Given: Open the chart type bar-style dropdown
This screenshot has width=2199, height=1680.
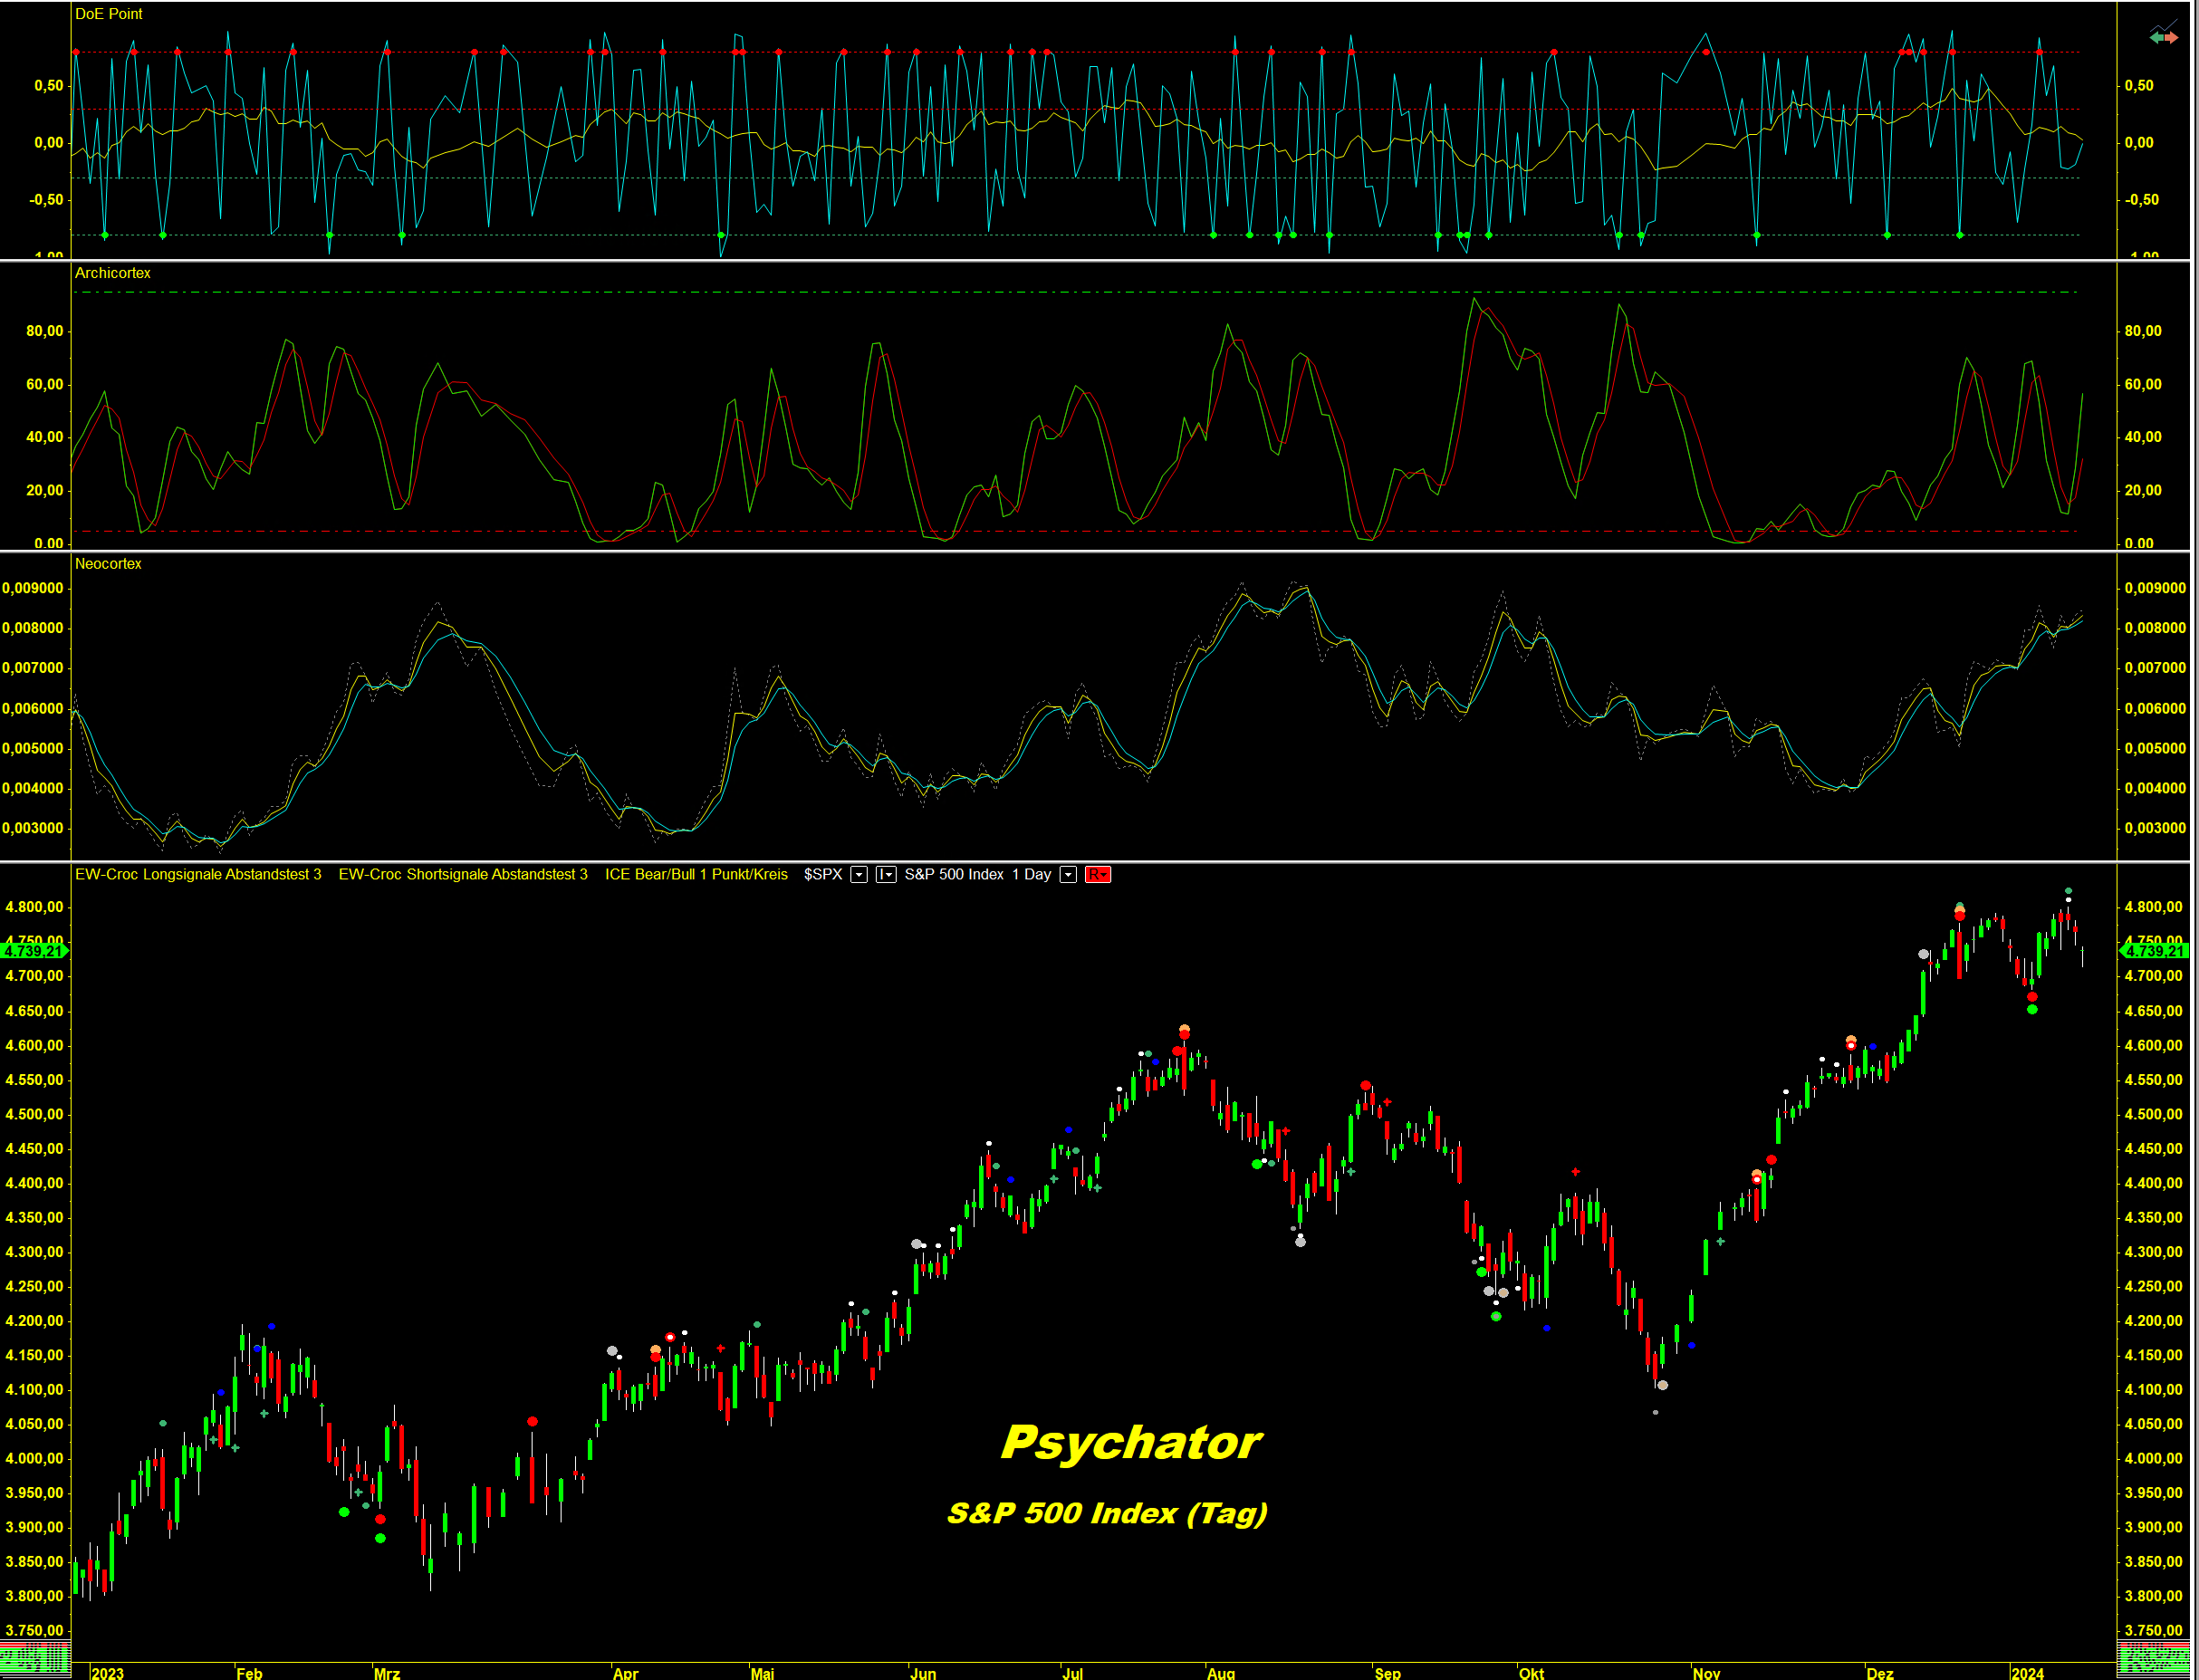Looking at the screenshot, I should (886, 875).
